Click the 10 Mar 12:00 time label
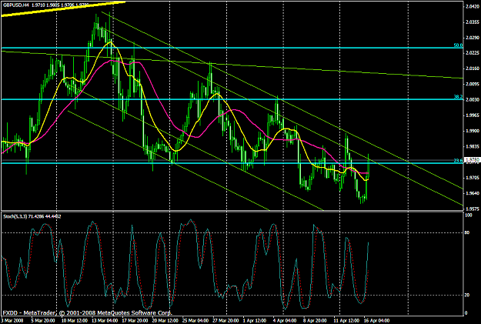Viewport: 481px width, 324px height. pos(74,321)
